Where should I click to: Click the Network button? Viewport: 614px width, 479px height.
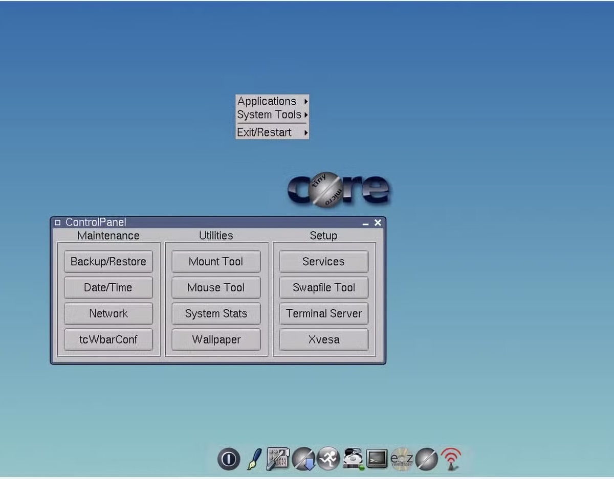tap(108, 313)
